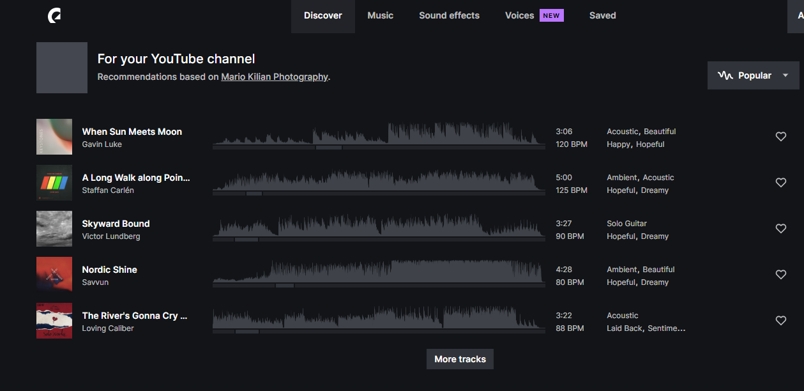This screenshot has width=804, height=391.
Task: Filter by Solo Guitar tag
Action: pos(626,224)
